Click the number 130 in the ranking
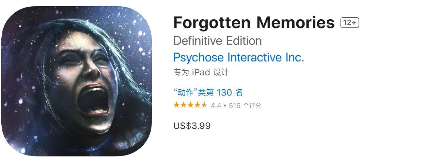The width and height of the screenshot is (436, 162). click(224, 92)
